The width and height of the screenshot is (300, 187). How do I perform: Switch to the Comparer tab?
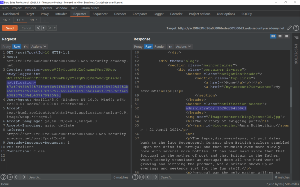pos(139,14)
